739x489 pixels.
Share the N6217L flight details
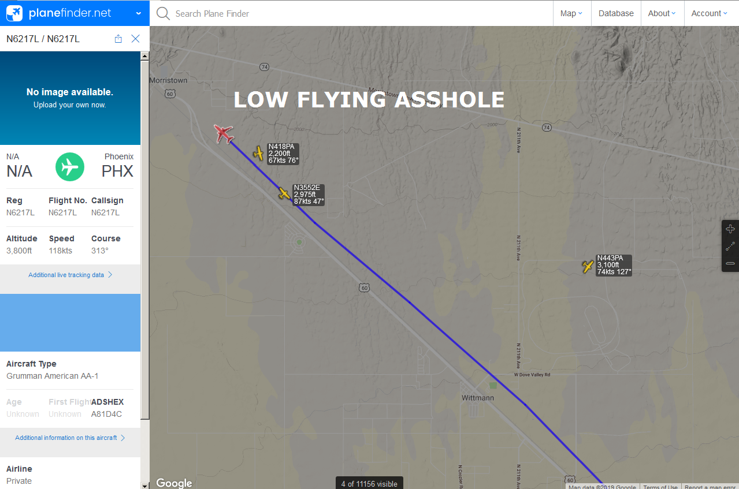pos(118,39)
